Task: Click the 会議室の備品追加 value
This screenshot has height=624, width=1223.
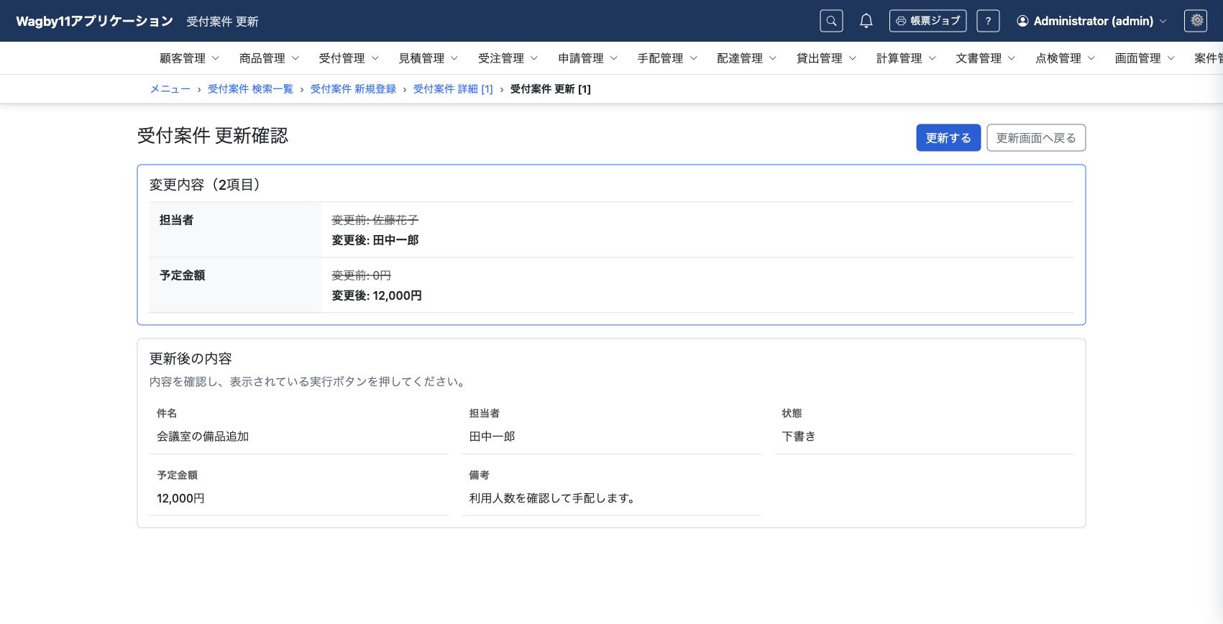Action: tap(203, 436)
